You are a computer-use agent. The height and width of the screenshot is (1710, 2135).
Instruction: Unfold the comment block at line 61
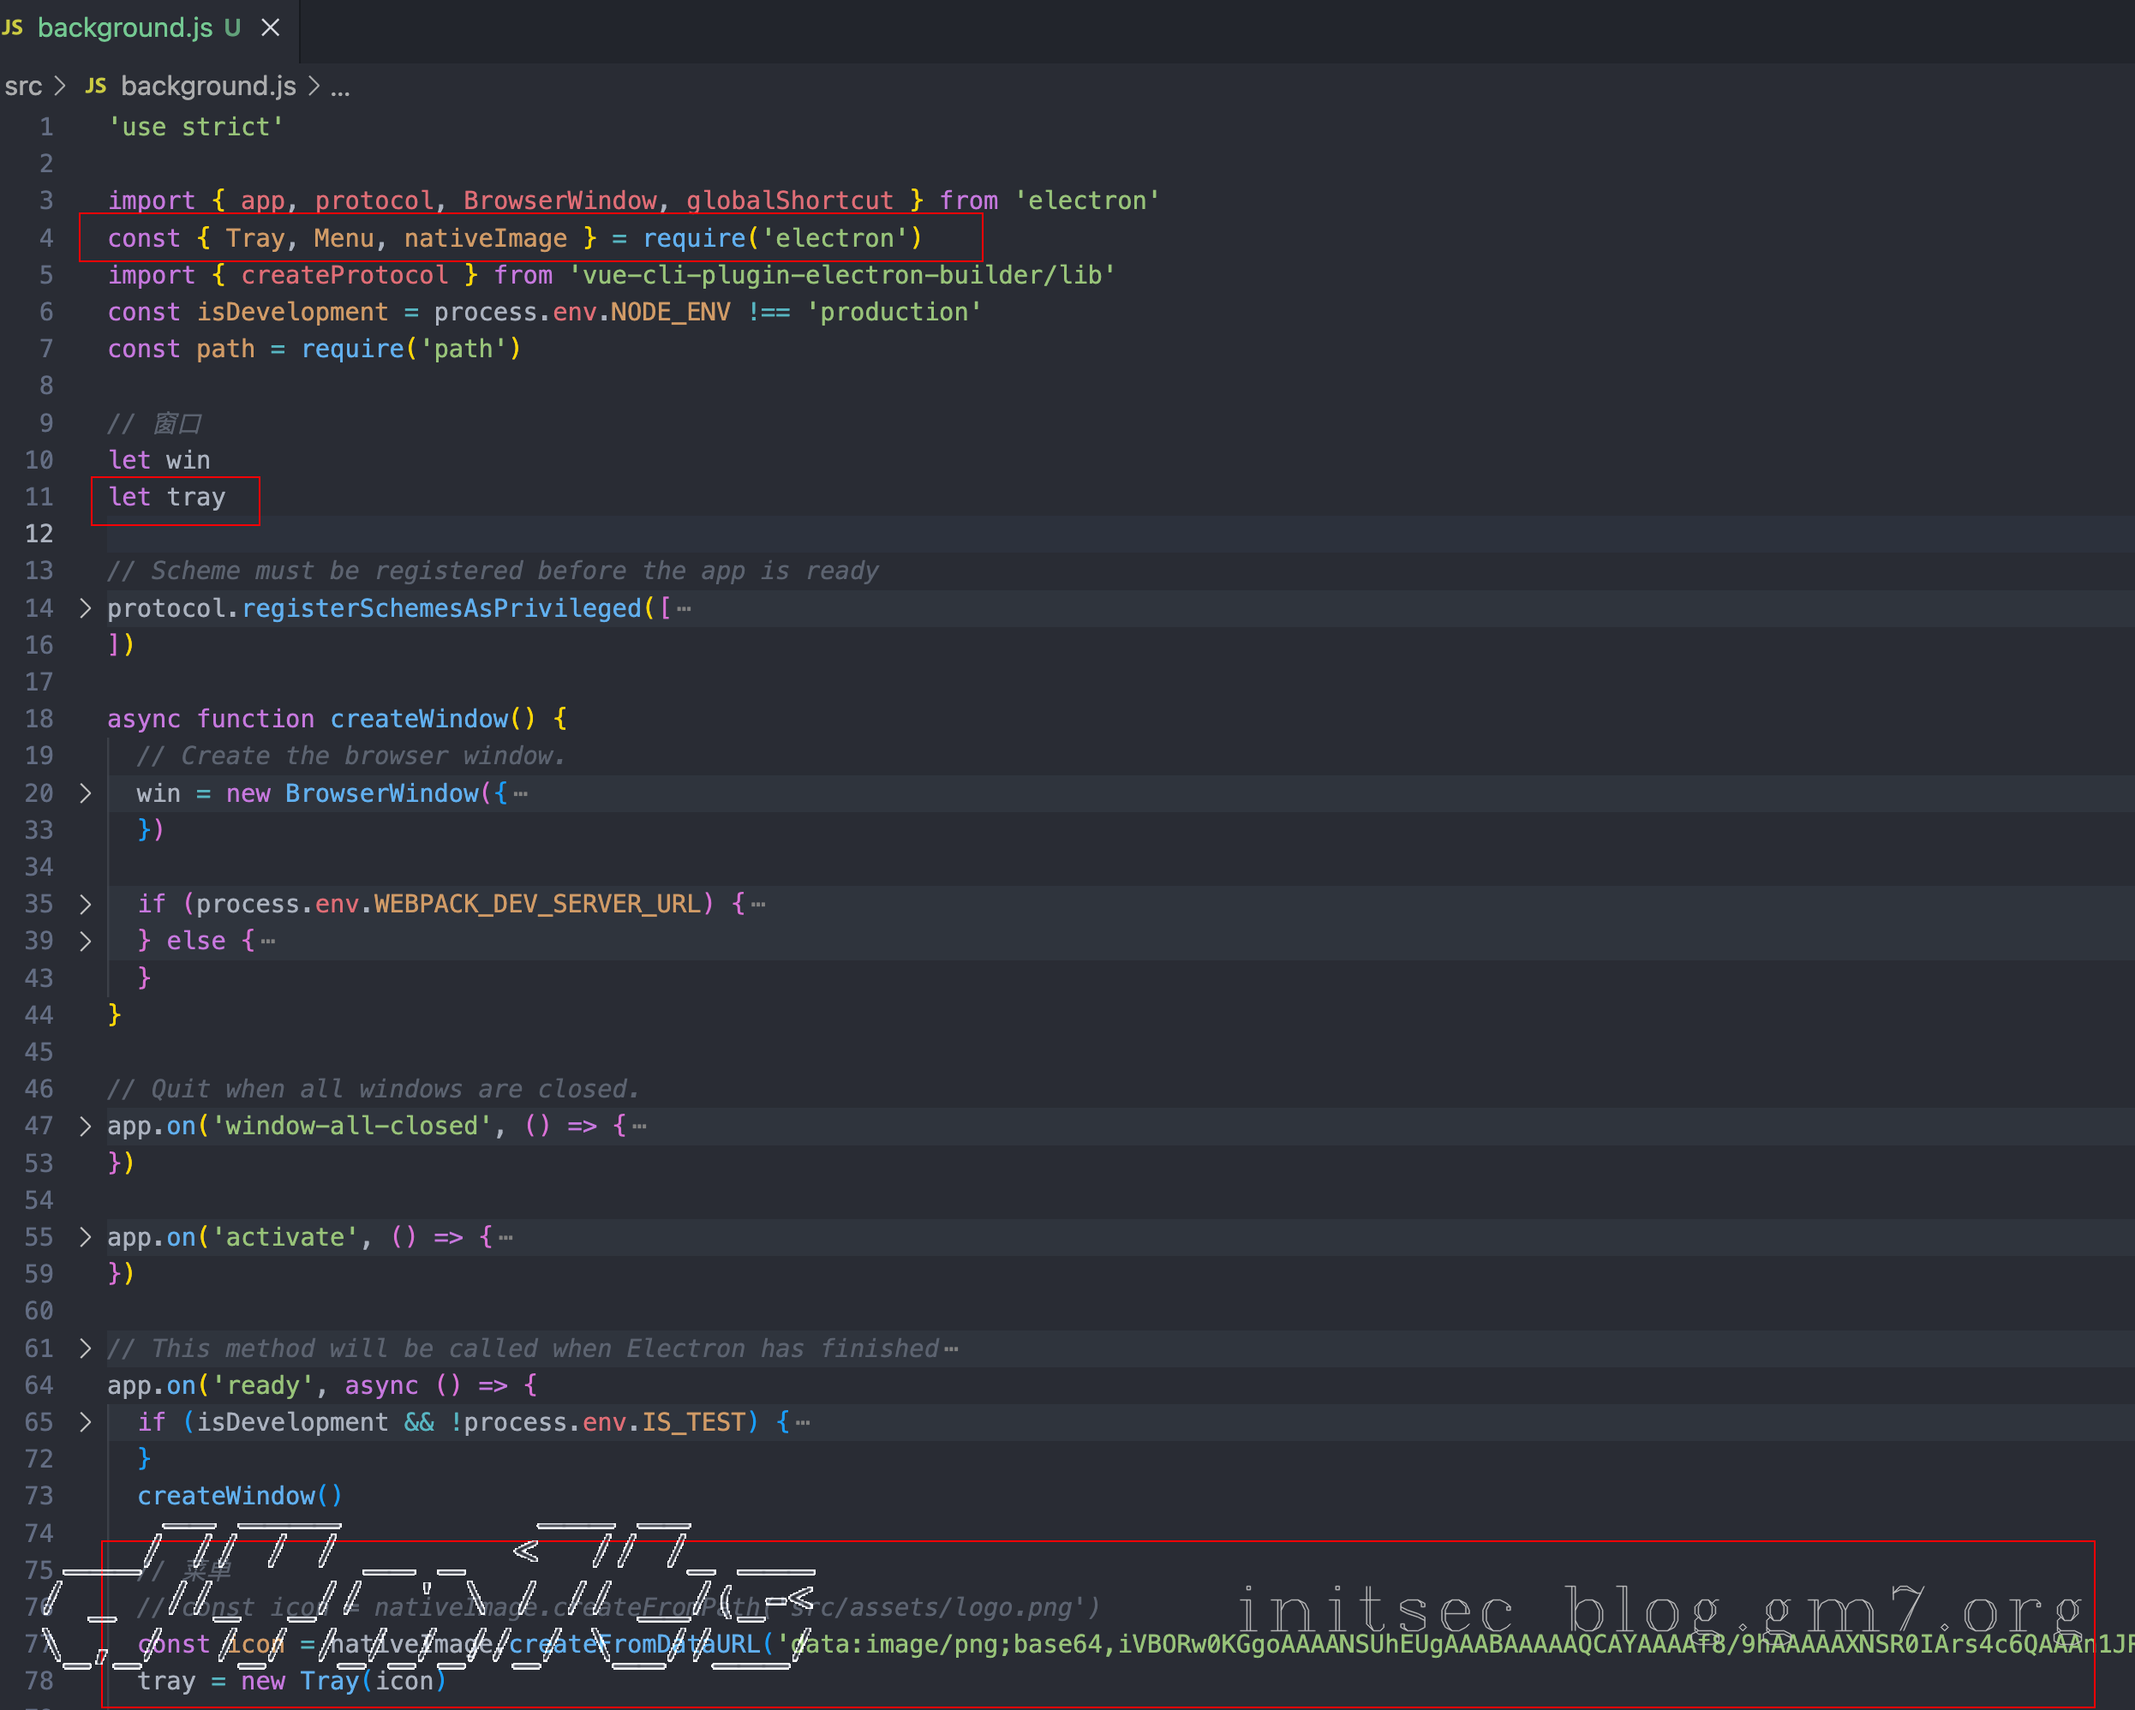click(x=85, y=1348)
